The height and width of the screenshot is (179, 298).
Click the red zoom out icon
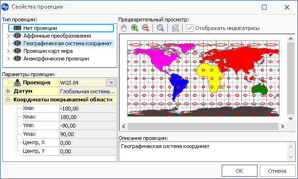point(145,28)
